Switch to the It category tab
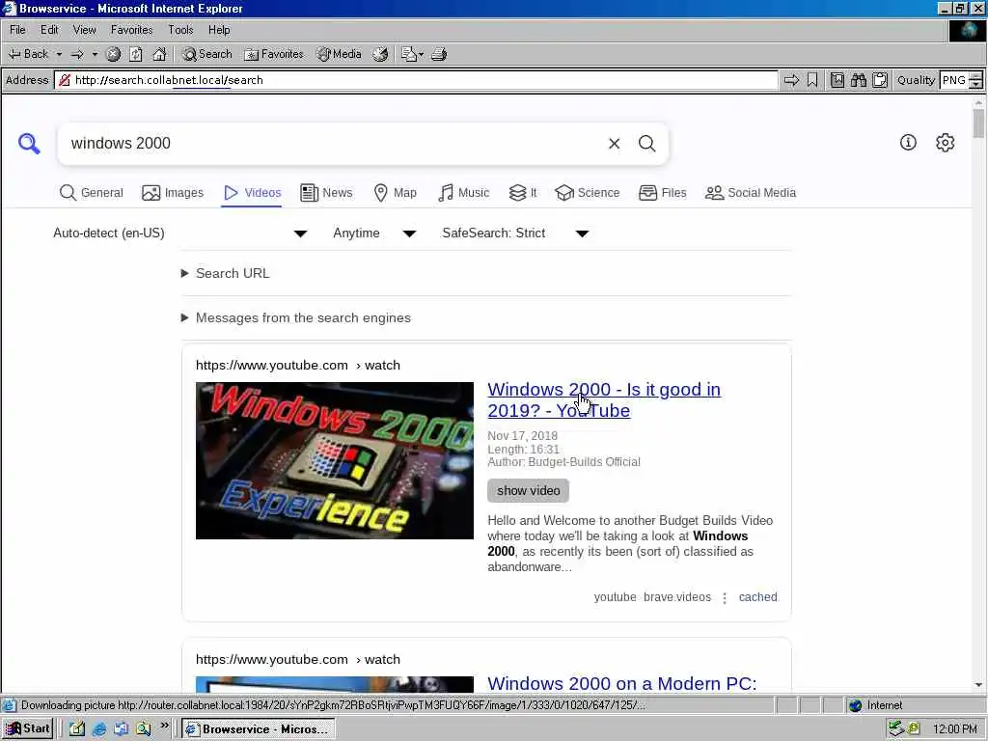The image size is (988, 741). click(x=523, y=193)
